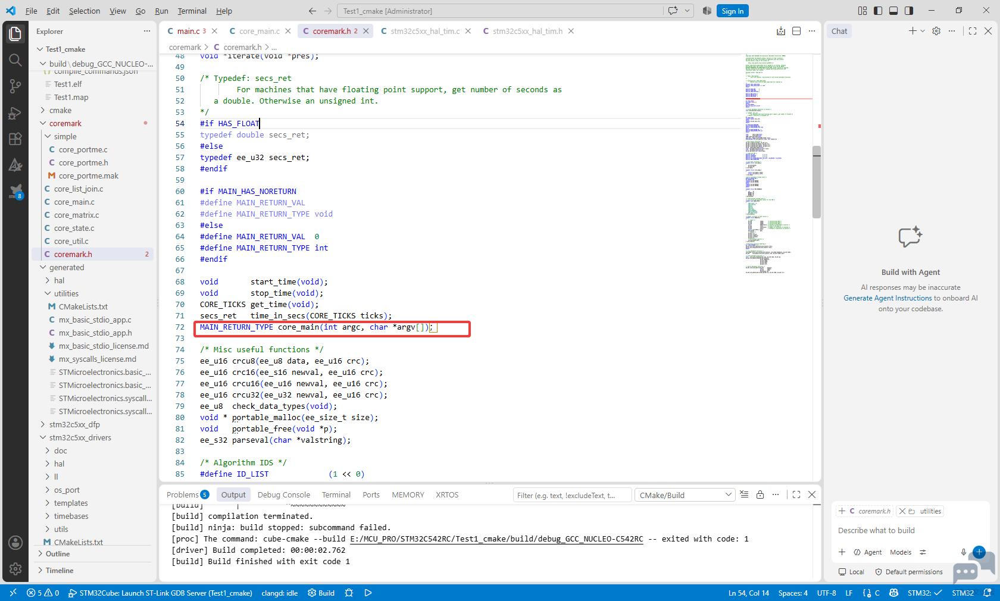Open notifications bell in status bar
Screen dimensions: 1000x601
click(987, 593)
